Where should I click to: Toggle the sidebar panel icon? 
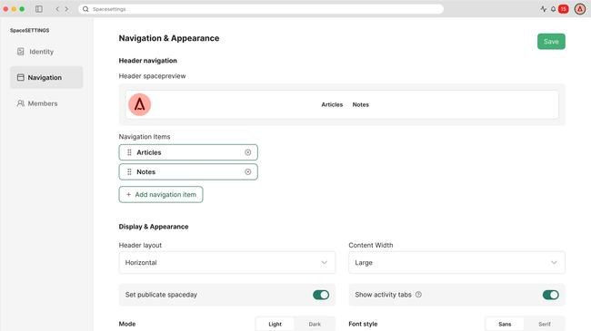point(39,9)
